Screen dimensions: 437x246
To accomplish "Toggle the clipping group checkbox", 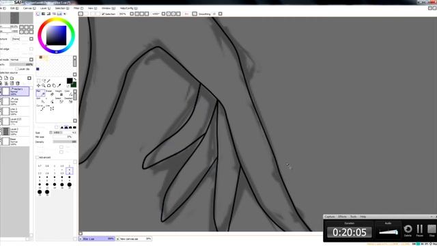I will tap(16, 69).
